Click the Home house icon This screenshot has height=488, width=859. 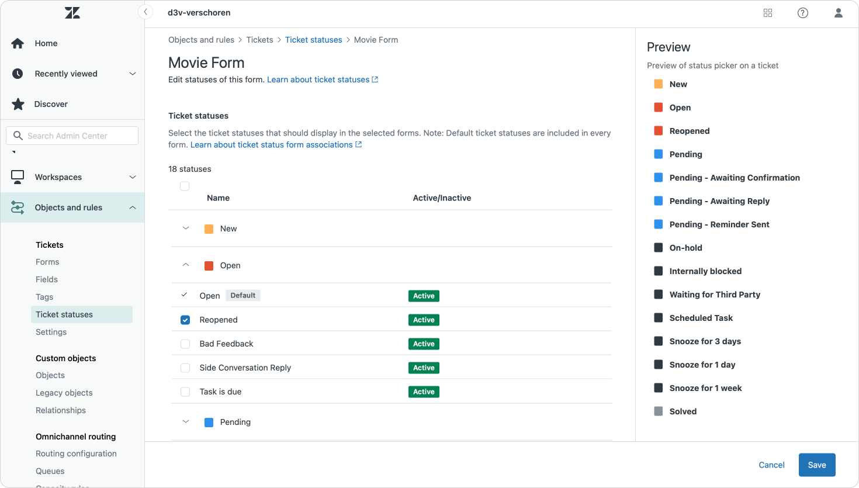click(18, 43)
